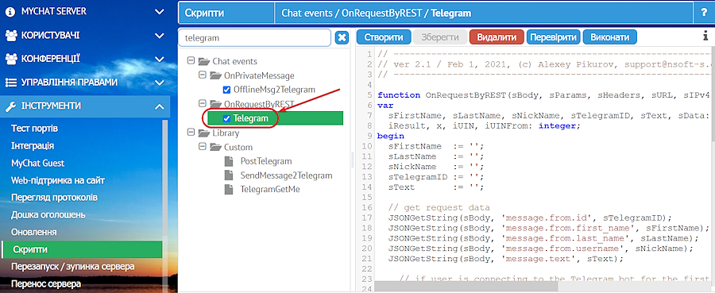715x293 pixels.
Task: Open the Перегляд протоколів menu item
Action: pos(54,198)
